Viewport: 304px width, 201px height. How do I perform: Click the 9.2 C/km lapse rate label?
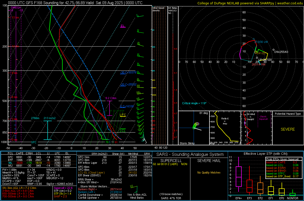tap(111, 98)
